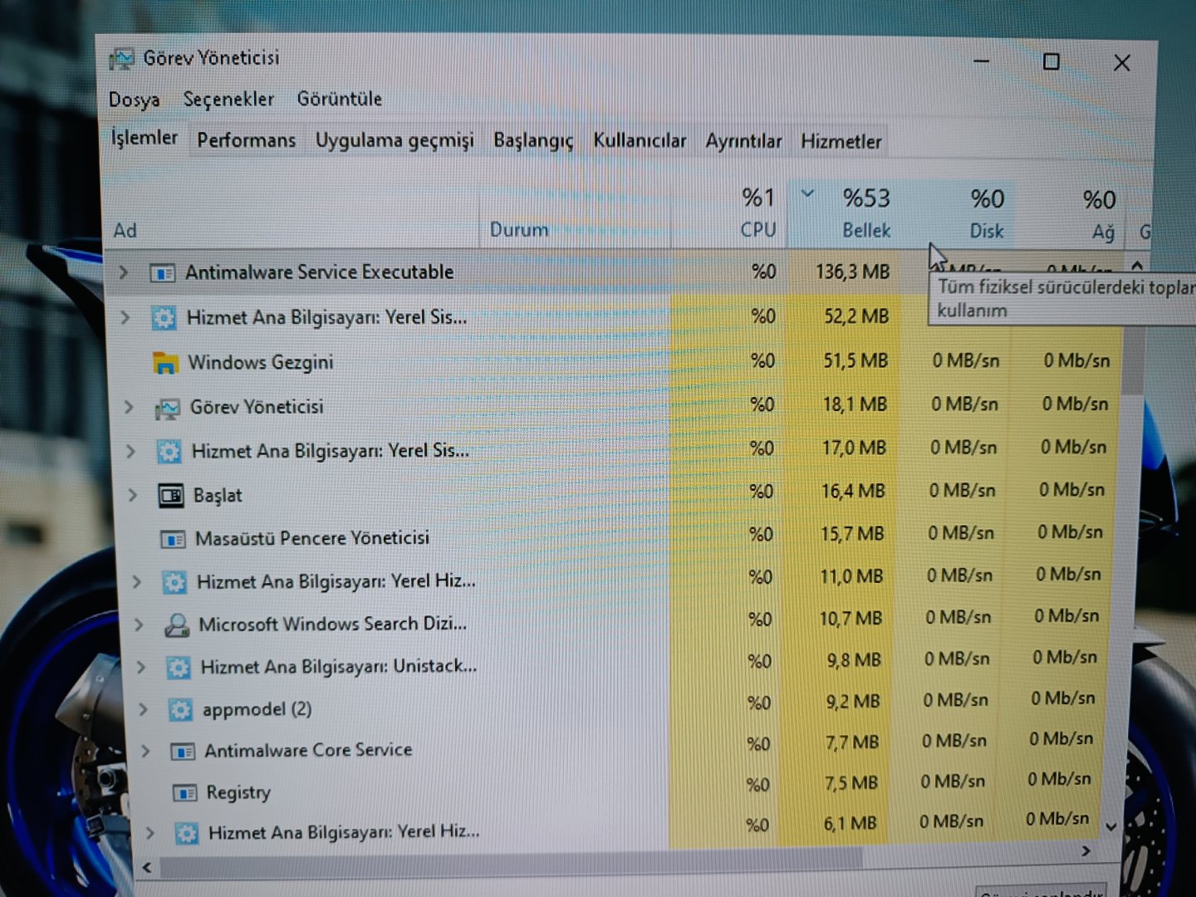Screen dimensions: 1196x897
Task: Click the horizontal scrollbar left arrow
Action: (x=147, y=868)
